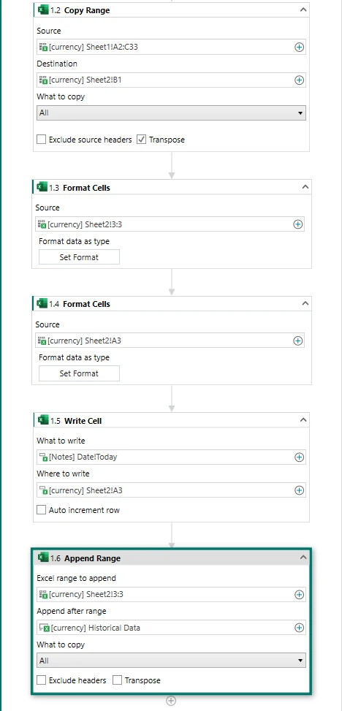Enable 'Exclude headers' in Append Range

(41, 680)
